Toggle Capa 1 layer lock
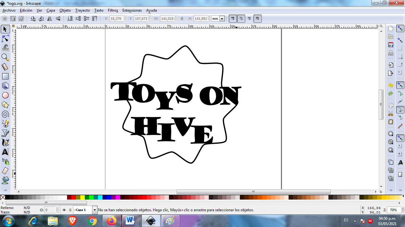Screen dimensions: 405x227 coord(70,210)
